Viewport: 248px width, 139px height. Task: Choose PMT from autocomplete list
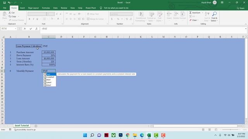[50, 74]
